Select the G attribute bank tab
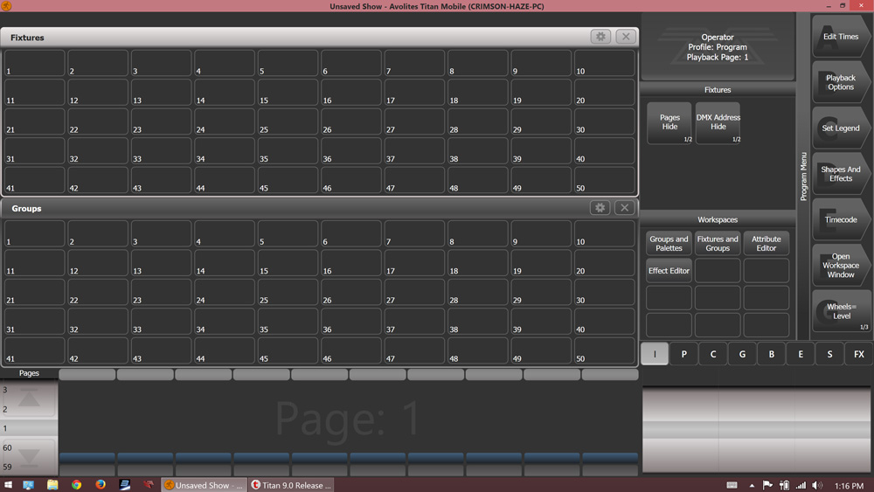874x492 pixels. (742, 354)
